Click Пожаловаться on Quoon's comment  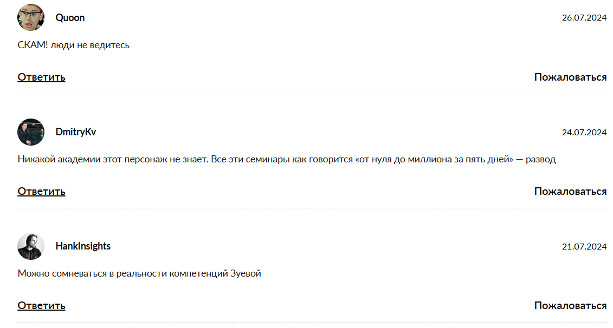571,77
